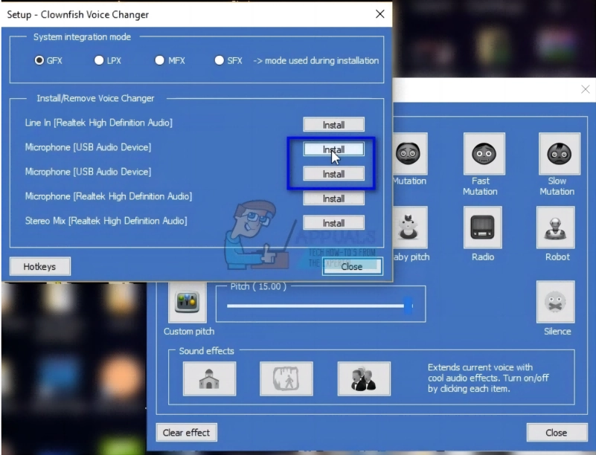Click the 'Pitch ( 15.00 )' value label
The image size is (596, 455).
(258, 286)
